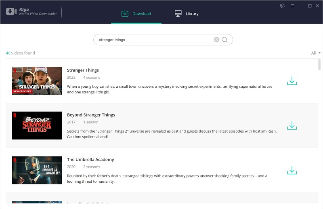Viewport: 323px width, 209px height.
Task: Clear the search field with X icon
Action: (216, 40)
